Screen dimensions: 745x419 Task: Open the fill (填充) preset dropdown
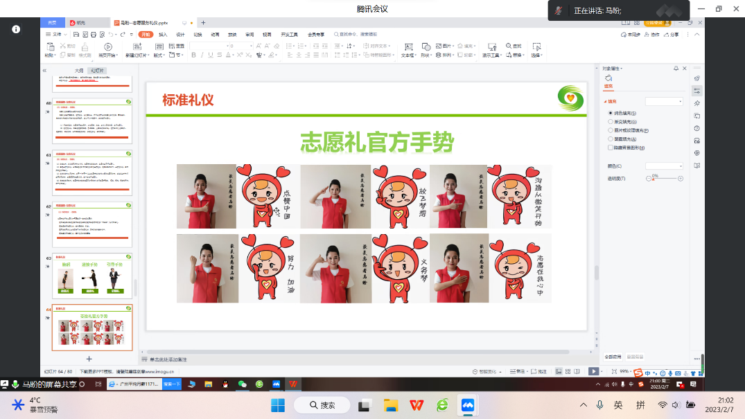[664, 101]
